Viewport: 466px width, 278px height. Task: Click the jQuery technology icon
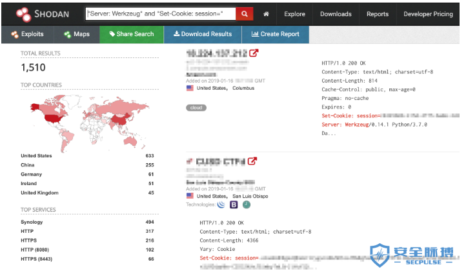point(221,204)
